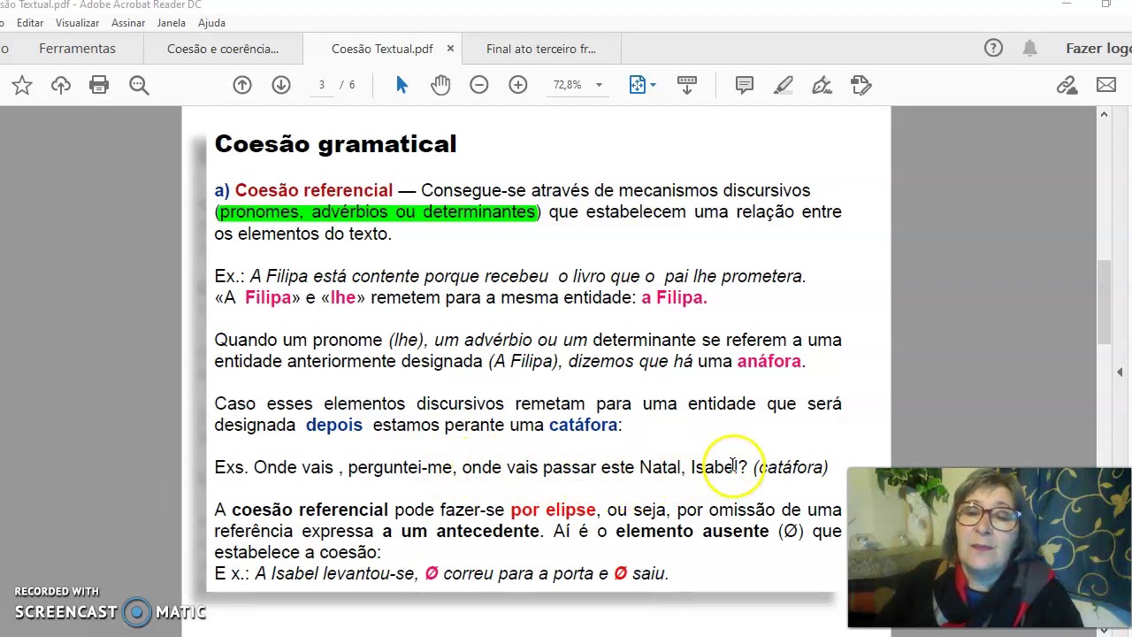The height and width of the screenshot is (637, 1132).
Task: Select the Coesão Textual.pdf tab
Action: tap(382, 49)
